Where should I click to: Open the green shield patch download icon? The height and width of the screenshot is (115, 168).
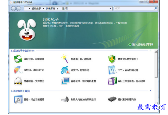(112, 59)
